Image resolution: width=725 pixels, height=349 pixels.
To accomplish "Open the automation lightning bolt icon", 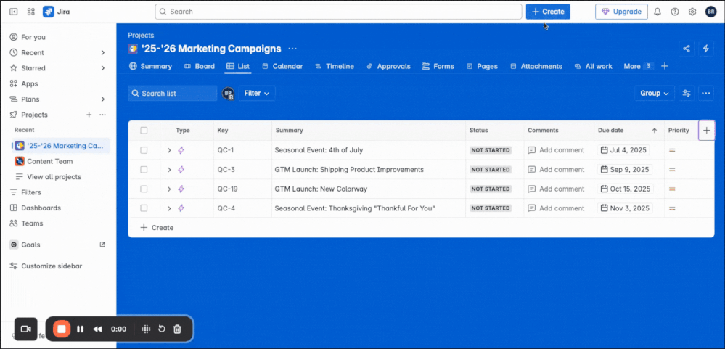I will (706, 49).
